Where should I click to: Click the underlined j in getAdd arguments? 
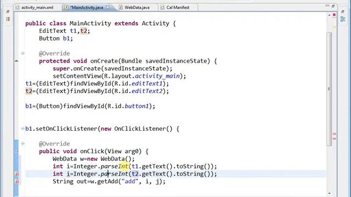point(157,182)
